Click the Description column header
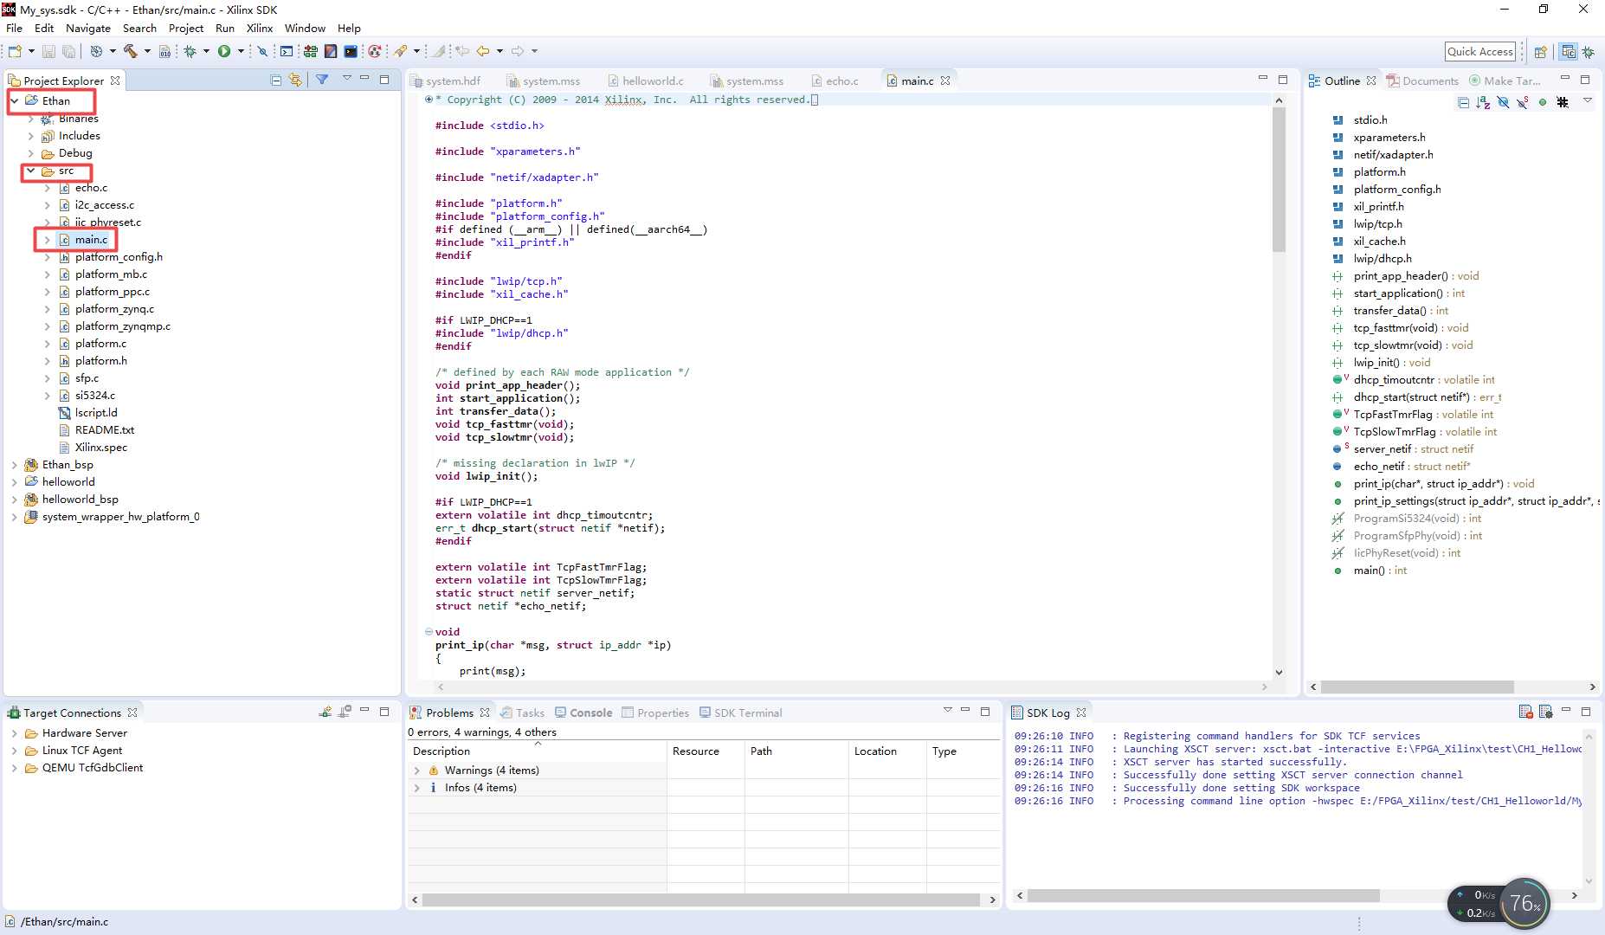Image resolution: width=1605 pixels, height=935 pixels. [537, 751]
